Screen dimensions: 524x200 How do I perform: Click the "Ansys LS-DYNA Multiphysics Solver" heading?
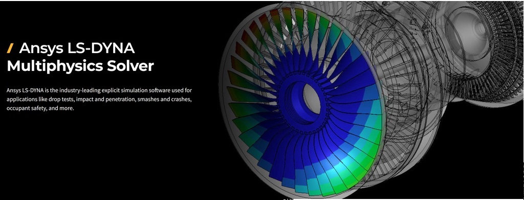click(80, 57)
